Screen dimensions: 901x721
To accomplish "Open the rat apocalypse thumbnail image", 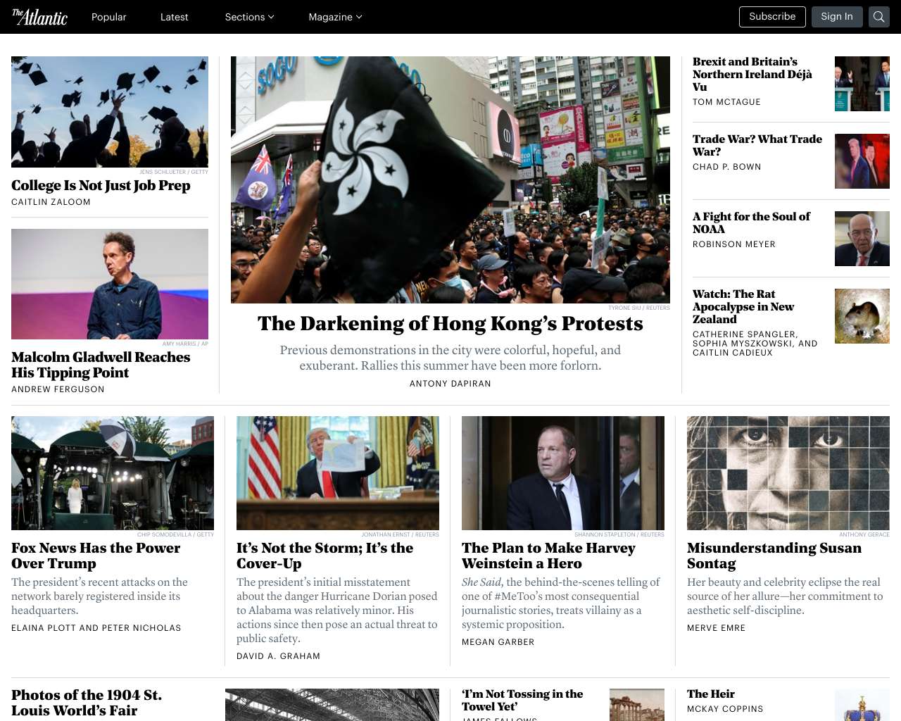I will (862, 316).
